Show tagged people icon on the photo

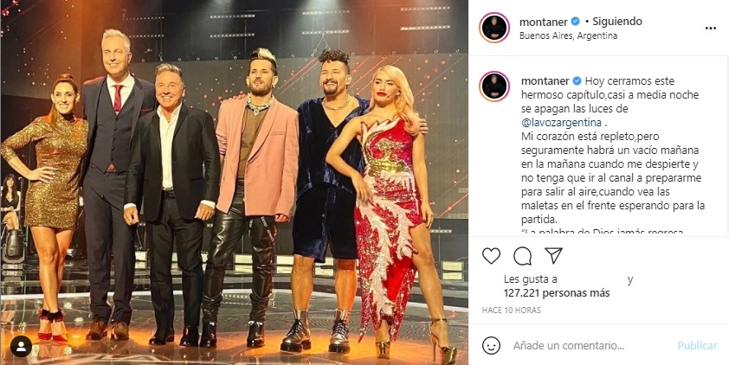(22, 346)
